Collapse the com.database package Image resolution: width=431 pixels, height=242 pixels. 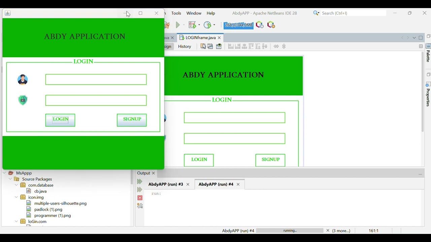[16, 185]
